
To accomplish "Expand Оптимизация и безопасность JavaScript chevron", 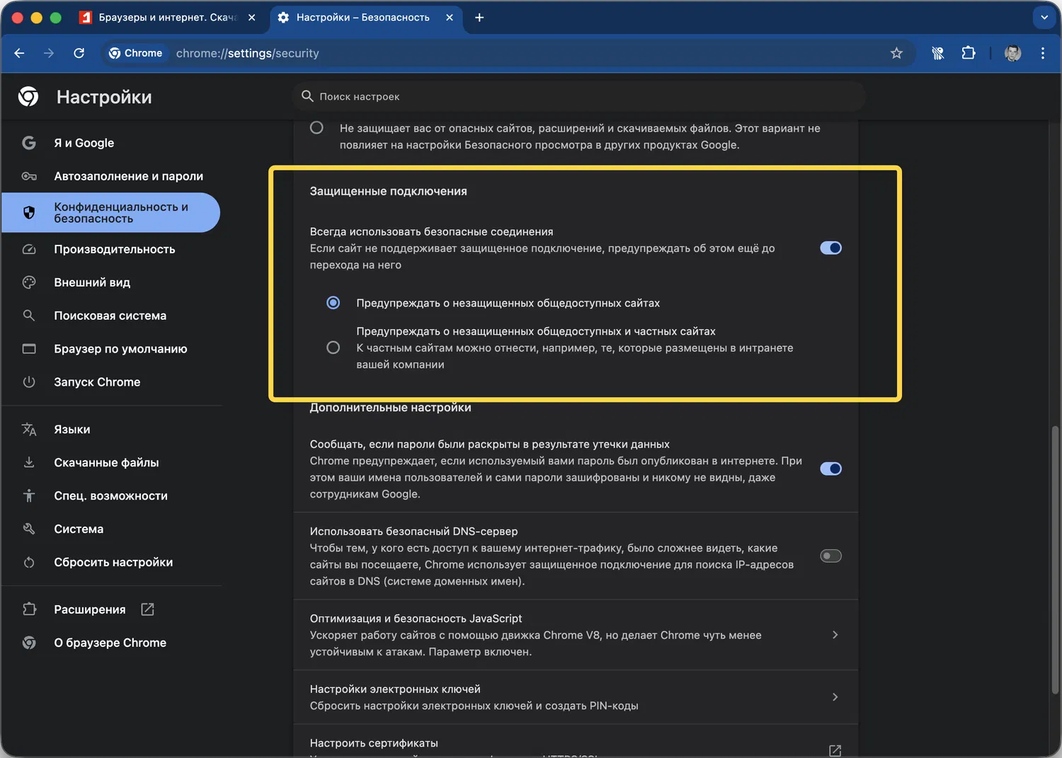I will (835, 635).
